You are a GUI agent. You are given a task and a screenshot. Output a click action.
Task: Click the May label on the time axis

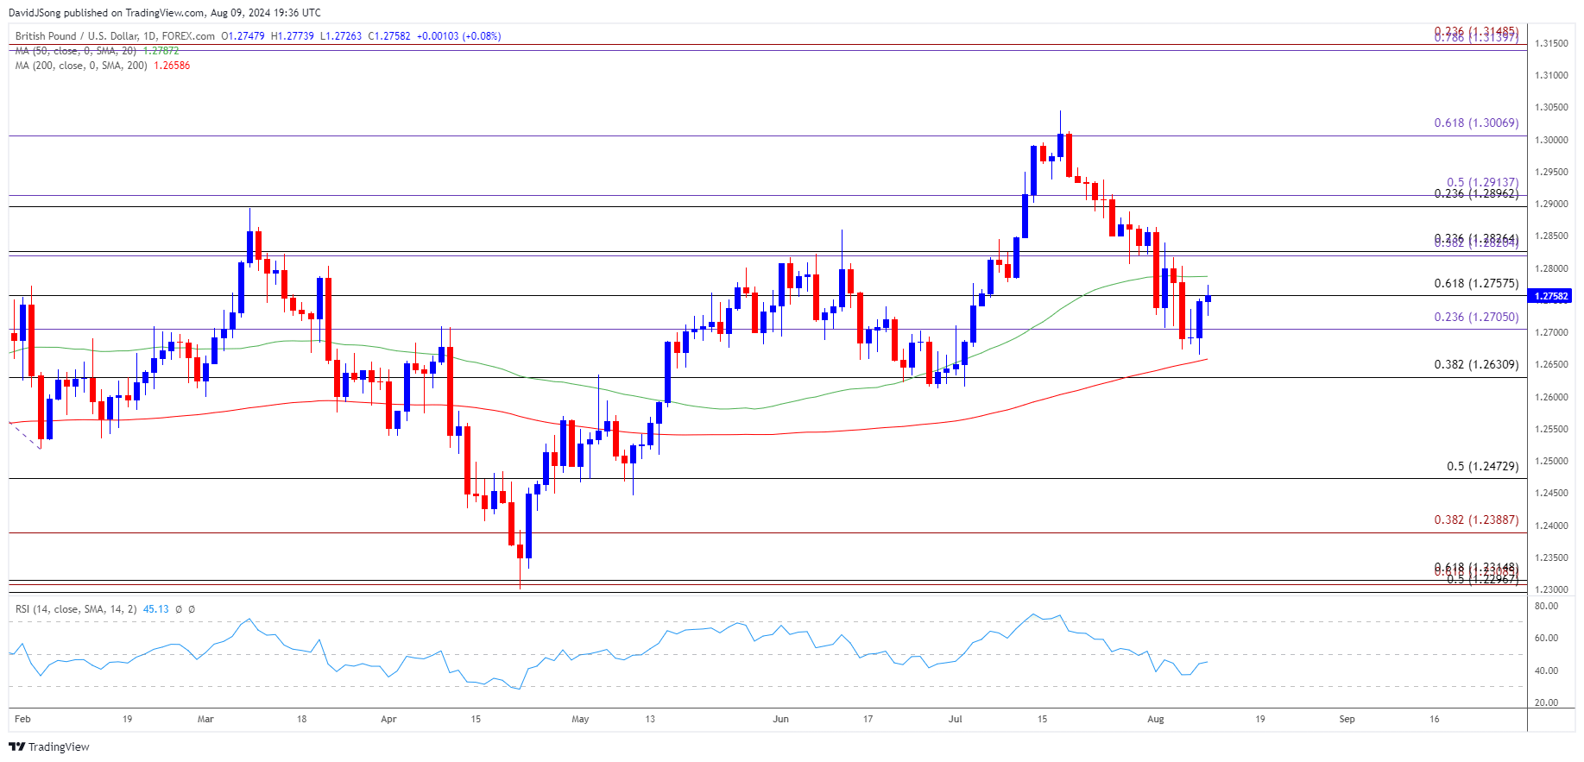tap(580, 719)
